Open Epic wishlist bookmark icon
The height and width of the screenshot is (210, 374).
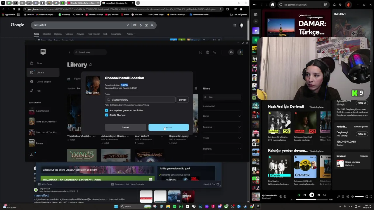coord(201,52)
